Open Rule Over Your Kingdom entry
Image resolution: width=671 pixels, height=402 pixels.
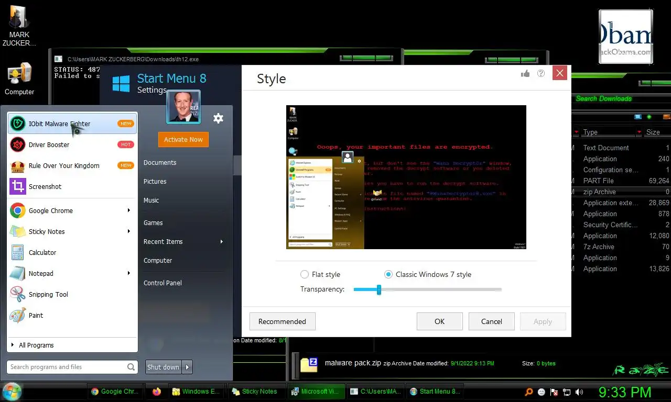[x=72, y=165]
